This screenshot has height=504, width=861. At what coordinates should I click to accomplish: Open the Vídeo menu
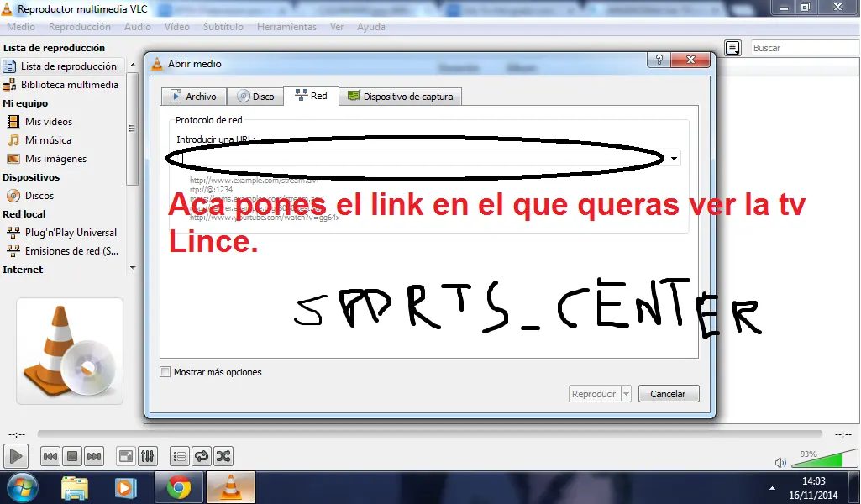[176, 27]
